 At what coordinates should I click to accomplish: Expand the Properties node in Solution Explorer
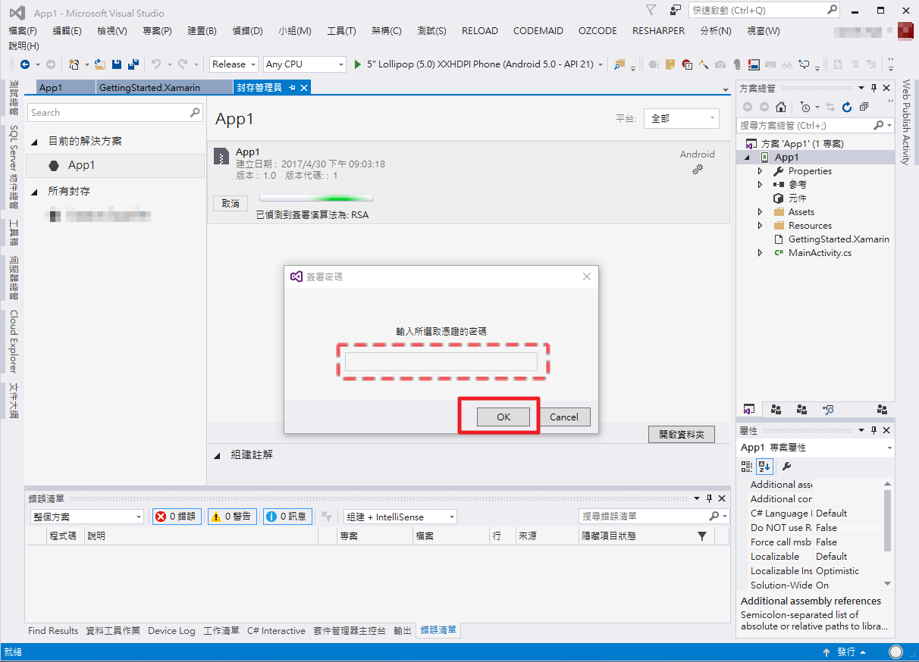point(761,171)
